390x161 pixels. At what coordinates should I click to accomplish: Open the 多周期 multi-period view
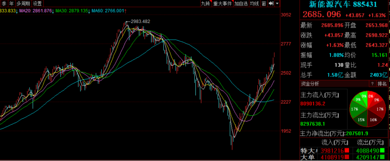pos(23,3)
